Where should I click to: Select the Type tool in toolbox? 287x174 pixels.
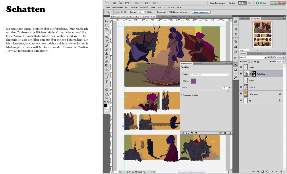point(106,82)
